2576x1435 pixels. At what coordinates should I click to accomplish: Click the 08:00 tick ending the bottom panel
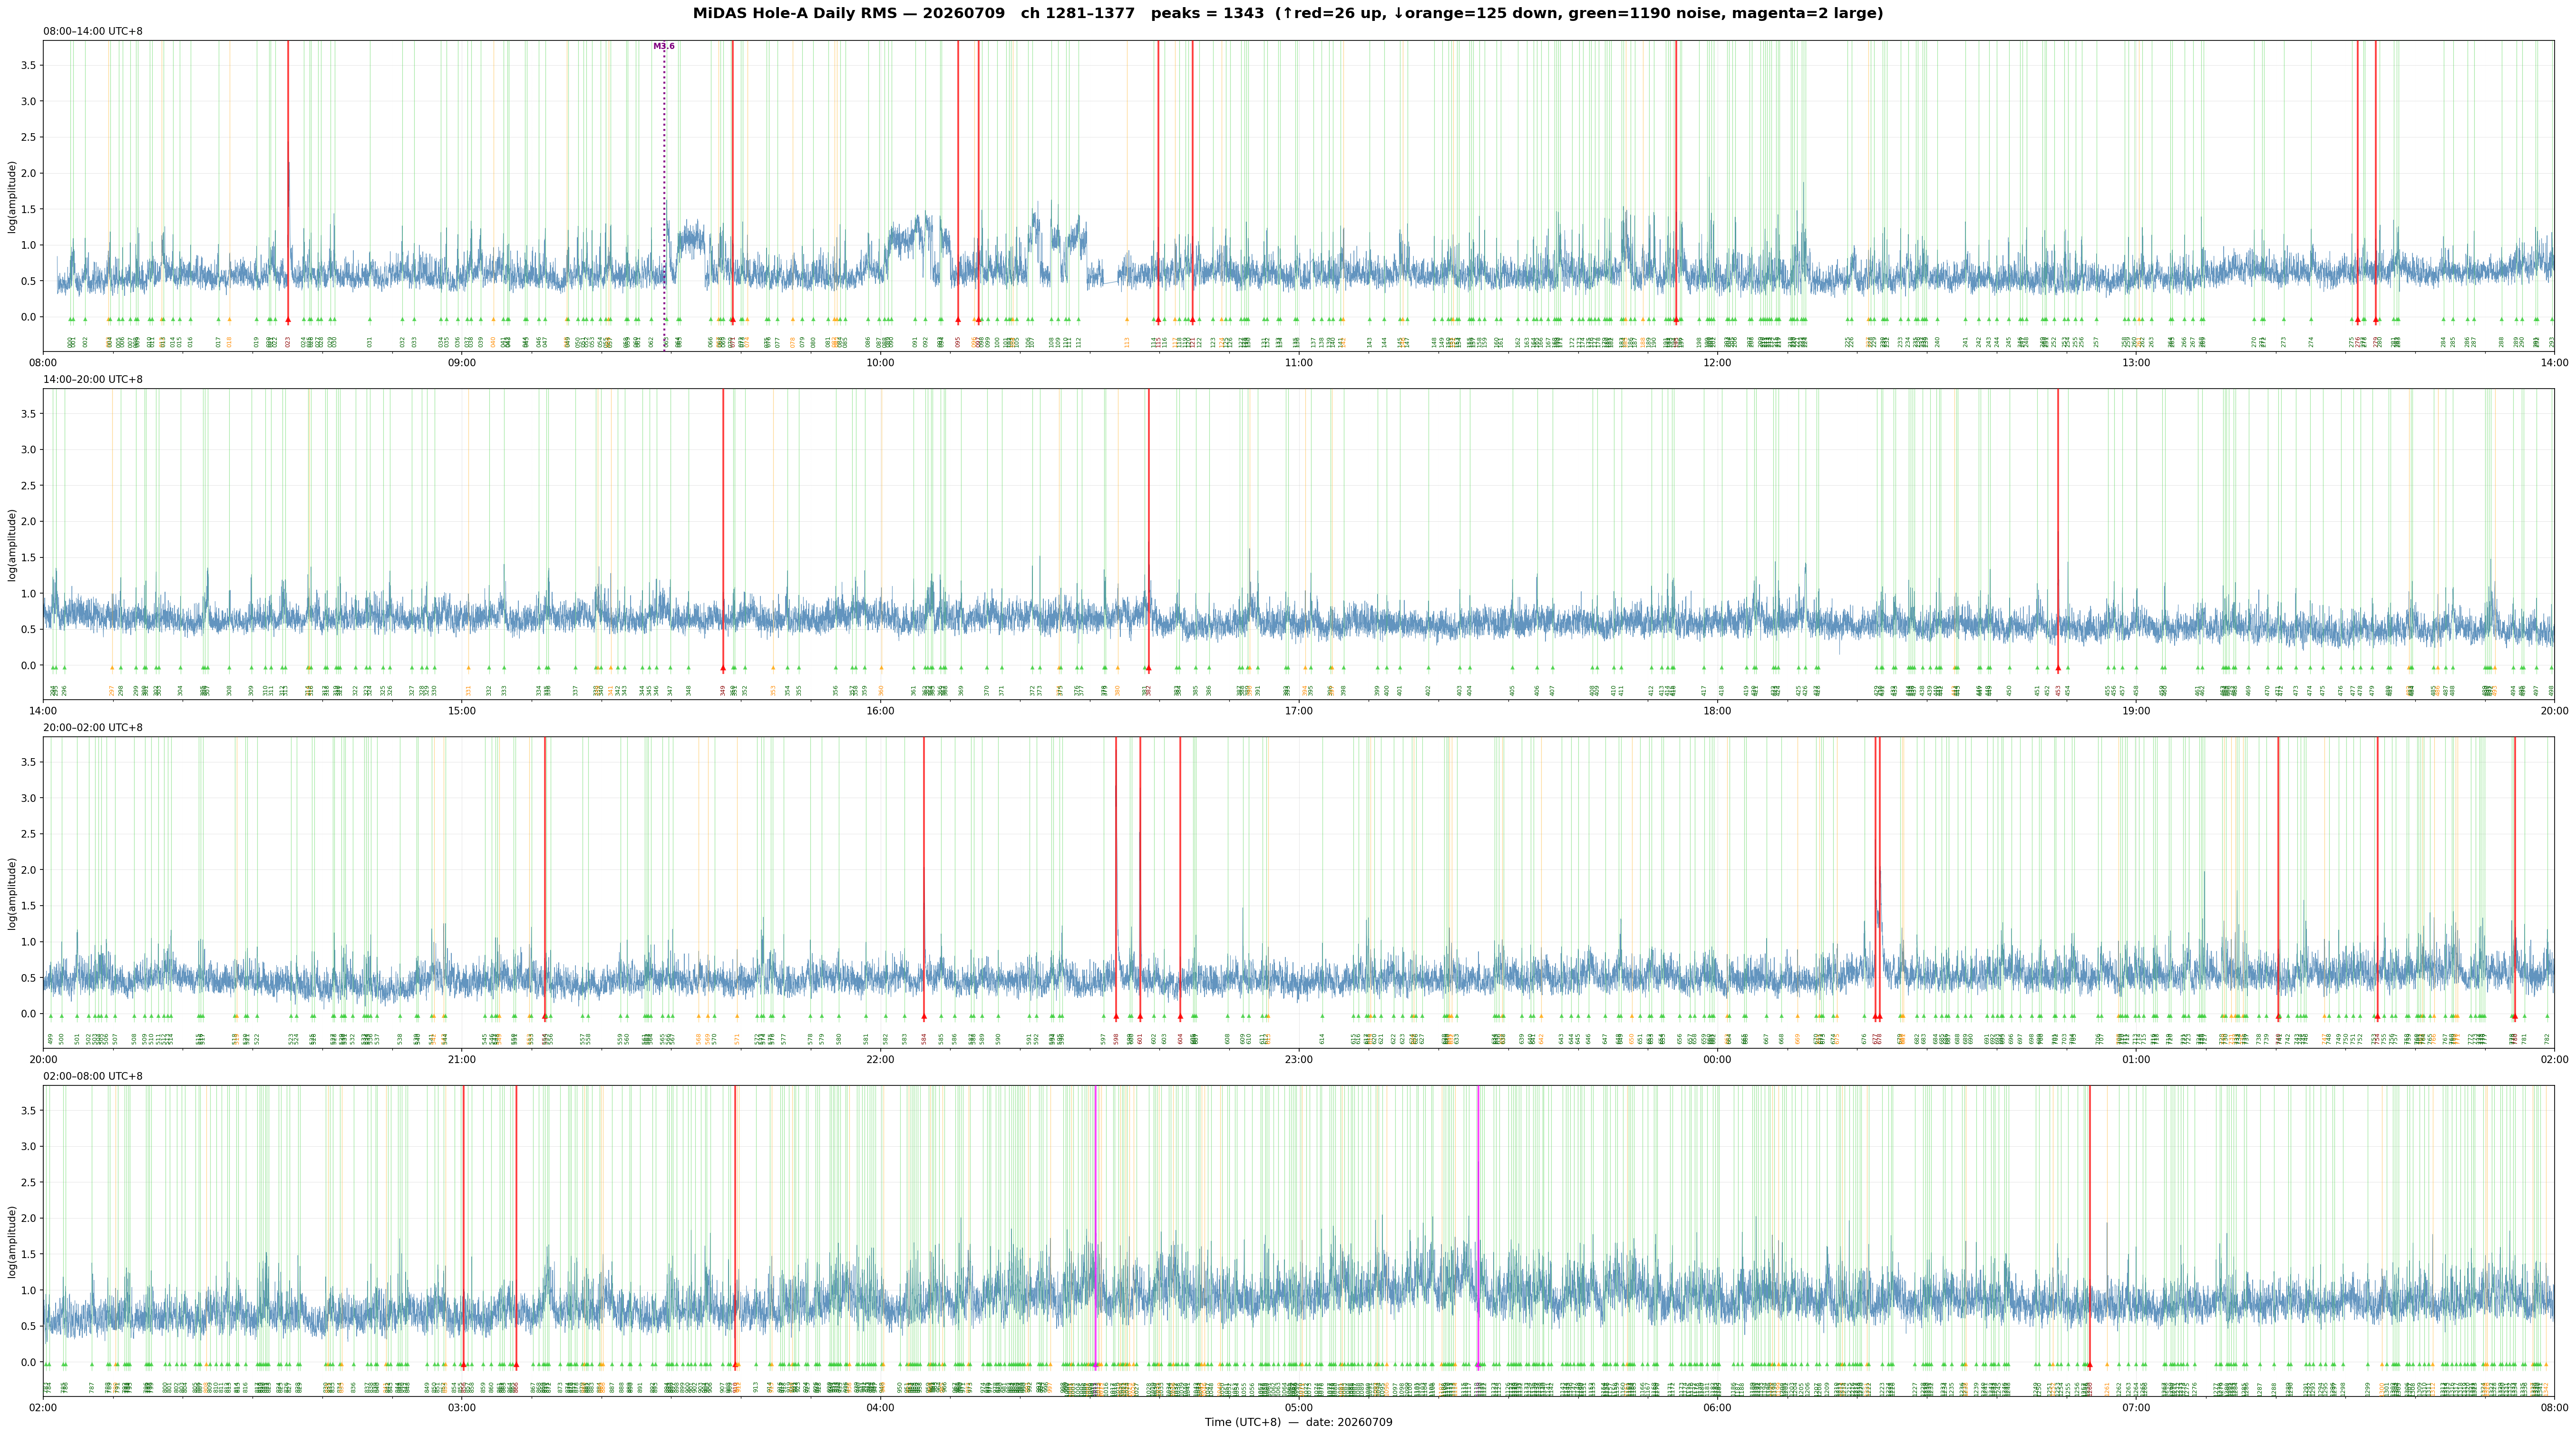(2554, 1408)
